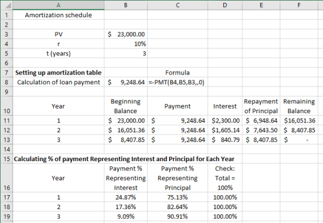Click 'Setting up amortization table' heading

pyautogui.click(x=58, y=73)
